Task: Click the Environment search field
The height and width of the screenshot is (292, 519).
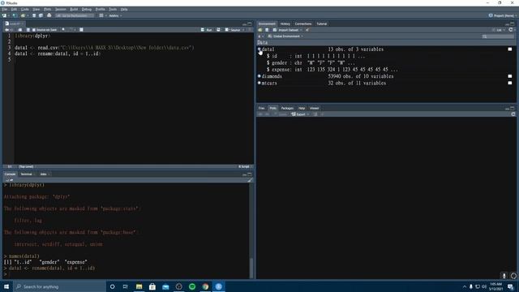Action: pyautogui.click(x=498, y=36)
